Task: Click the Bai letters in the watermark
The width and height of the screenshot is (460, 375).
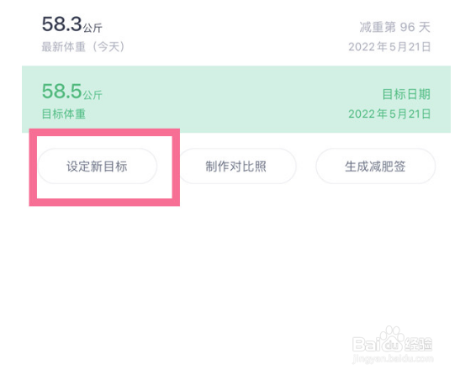Action: point(367,344)
